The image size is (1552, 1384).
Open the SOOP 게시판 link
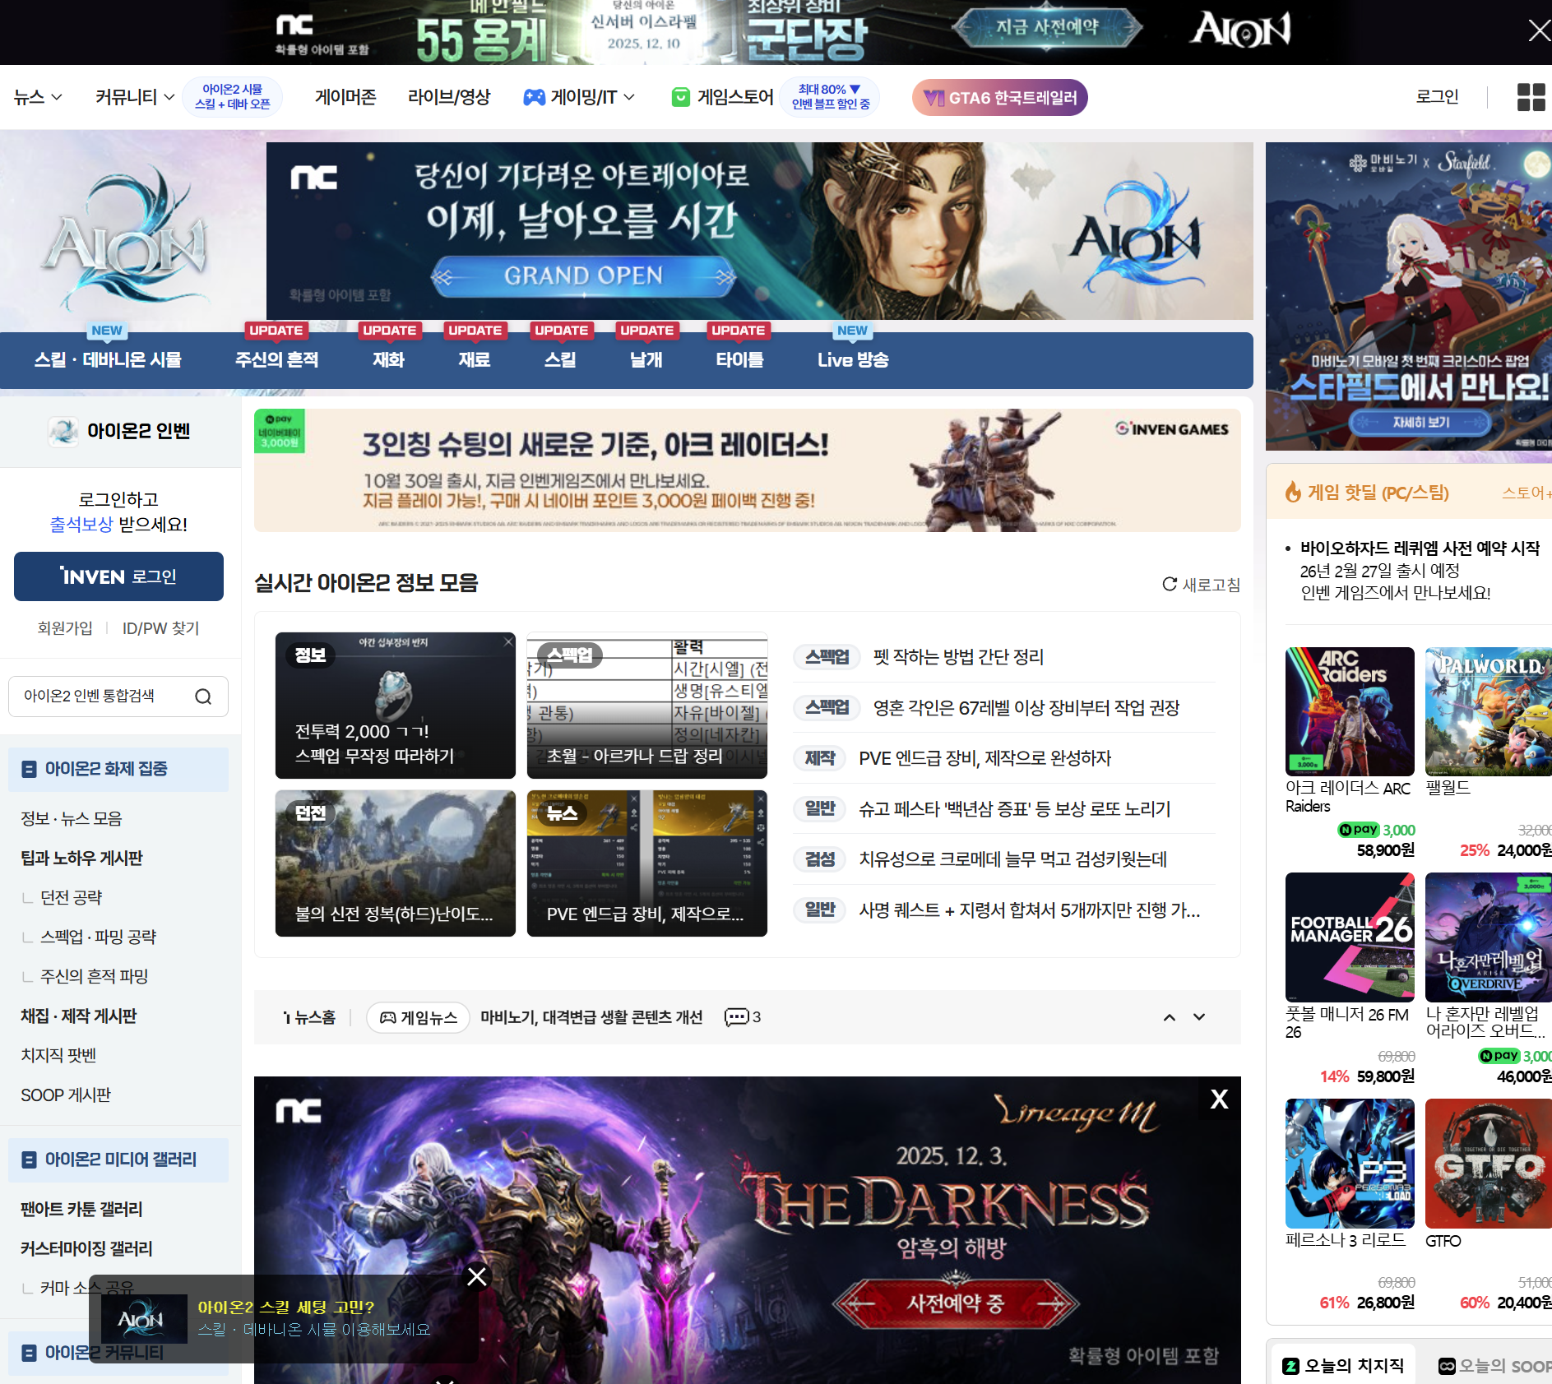coord(66,1095)
